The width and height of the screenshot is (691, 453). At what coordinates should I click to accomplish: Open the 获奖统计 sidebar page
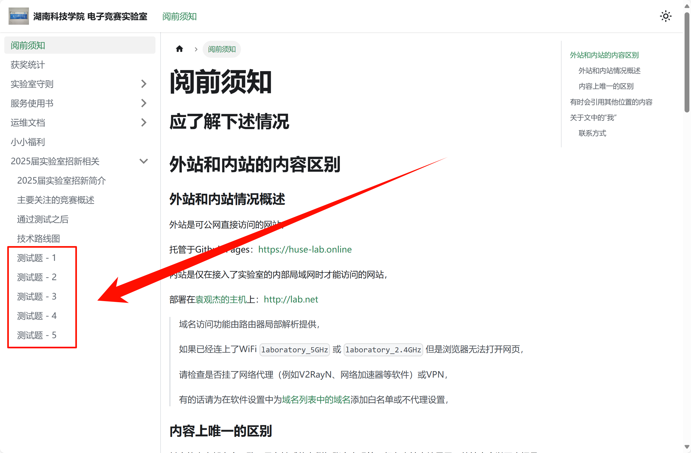pos(28,65)
